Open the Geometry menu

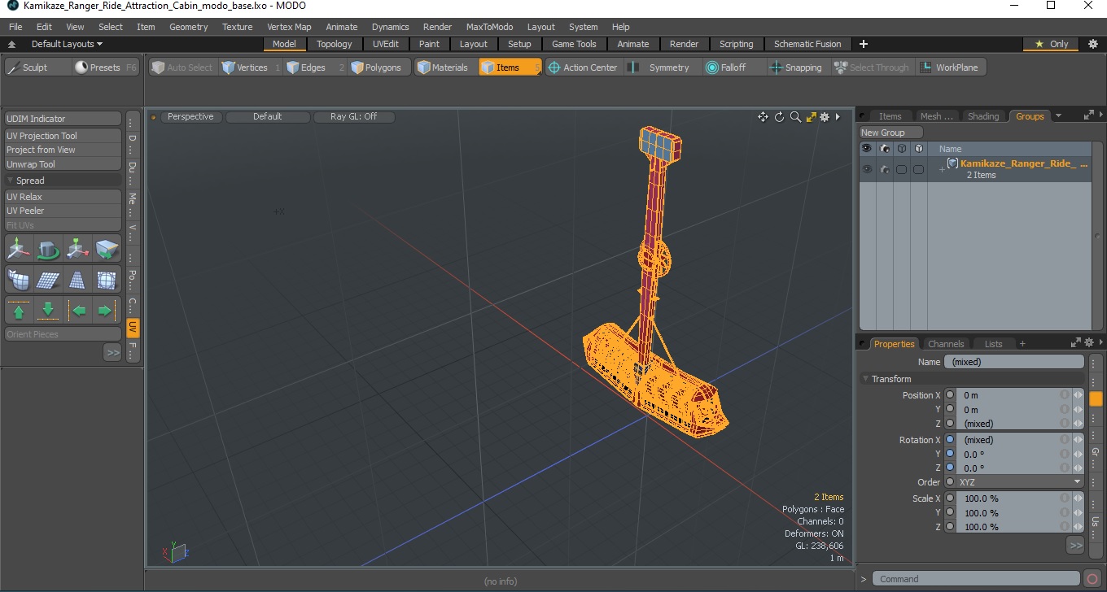click(189, 27)
